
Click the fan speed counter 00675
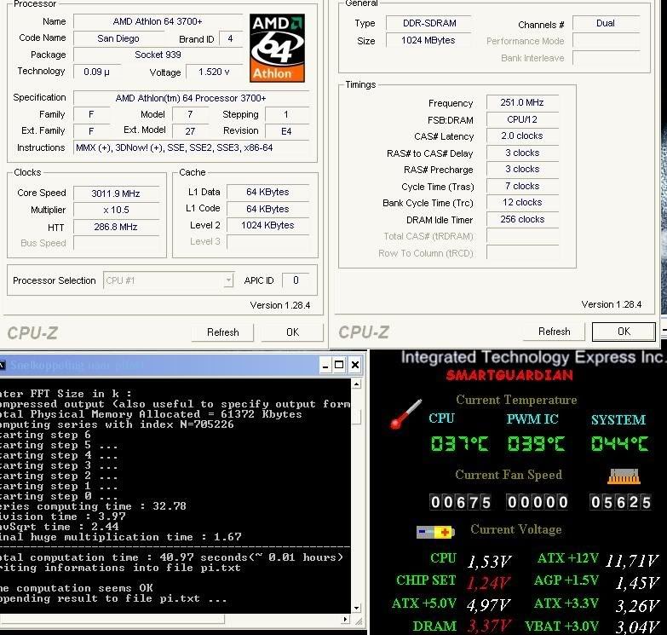461,503
